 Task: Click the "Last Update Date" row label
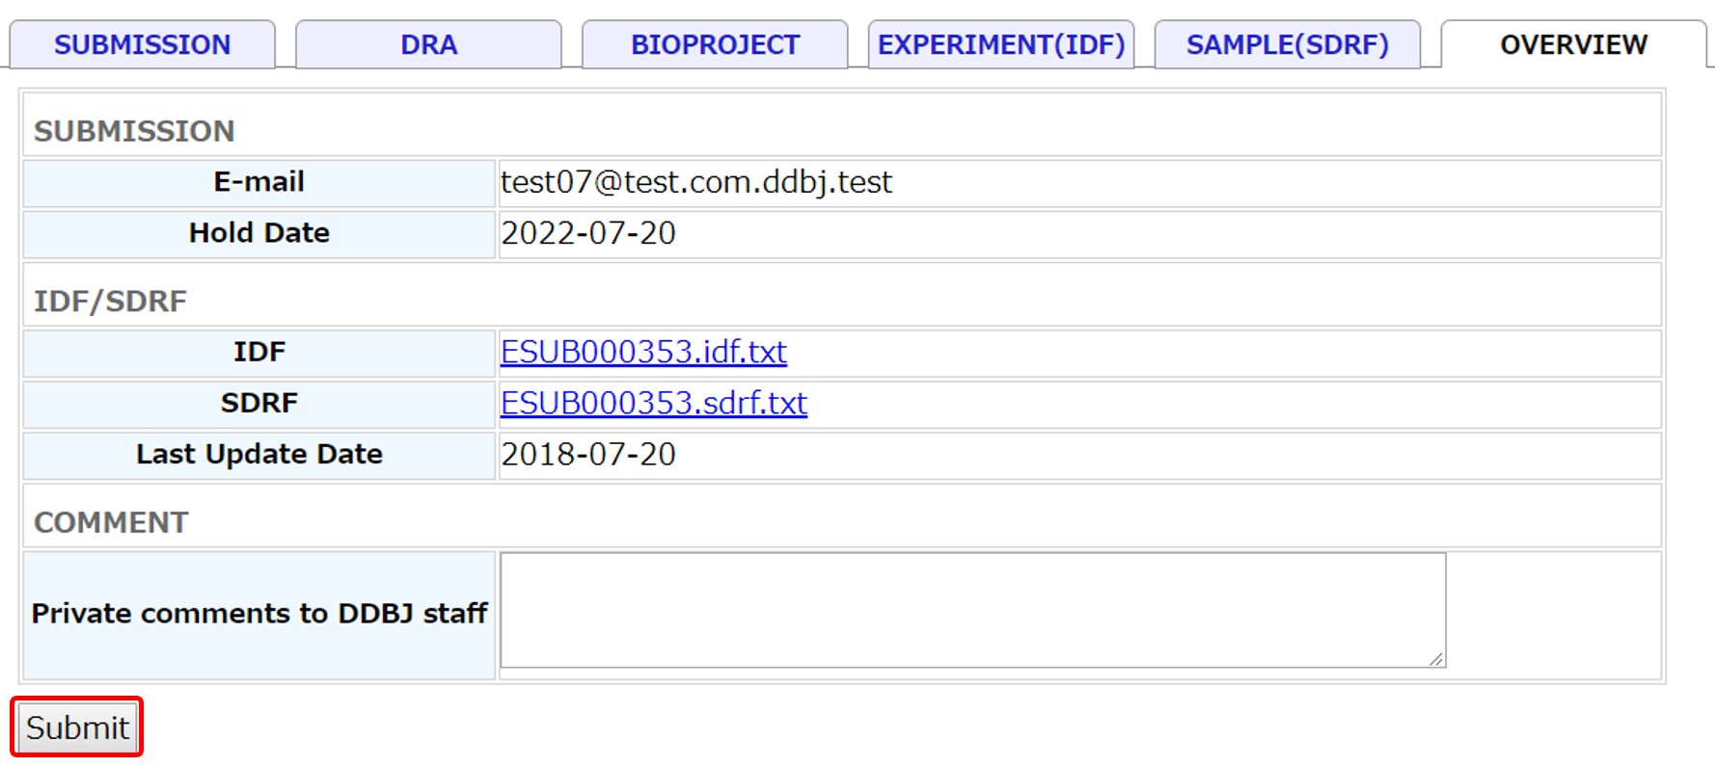point(259,455)
